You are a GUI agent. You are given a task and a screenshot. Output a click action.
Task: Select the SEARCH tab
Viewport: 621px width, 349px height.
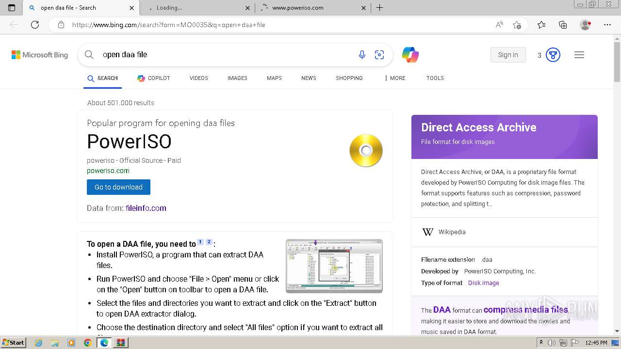coord(102,78)
